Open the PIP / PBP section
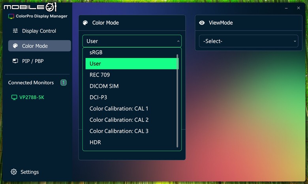The height and width of the screenshot is (184, 308). pos(39,61)
